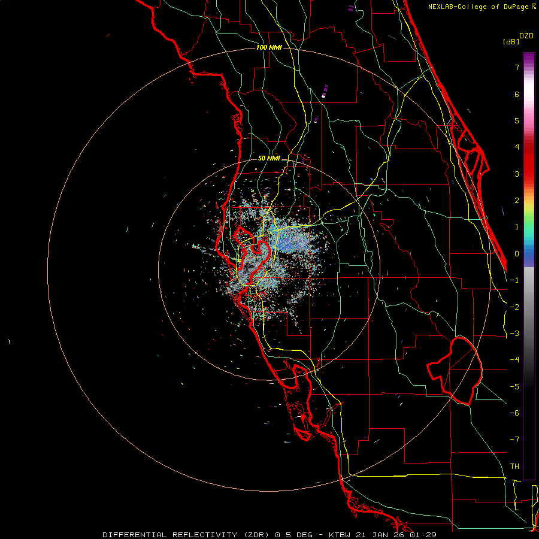The image size is (539, 539).
Task: Click the 5 tick label on the scale
Action: [x=517, y=120]
